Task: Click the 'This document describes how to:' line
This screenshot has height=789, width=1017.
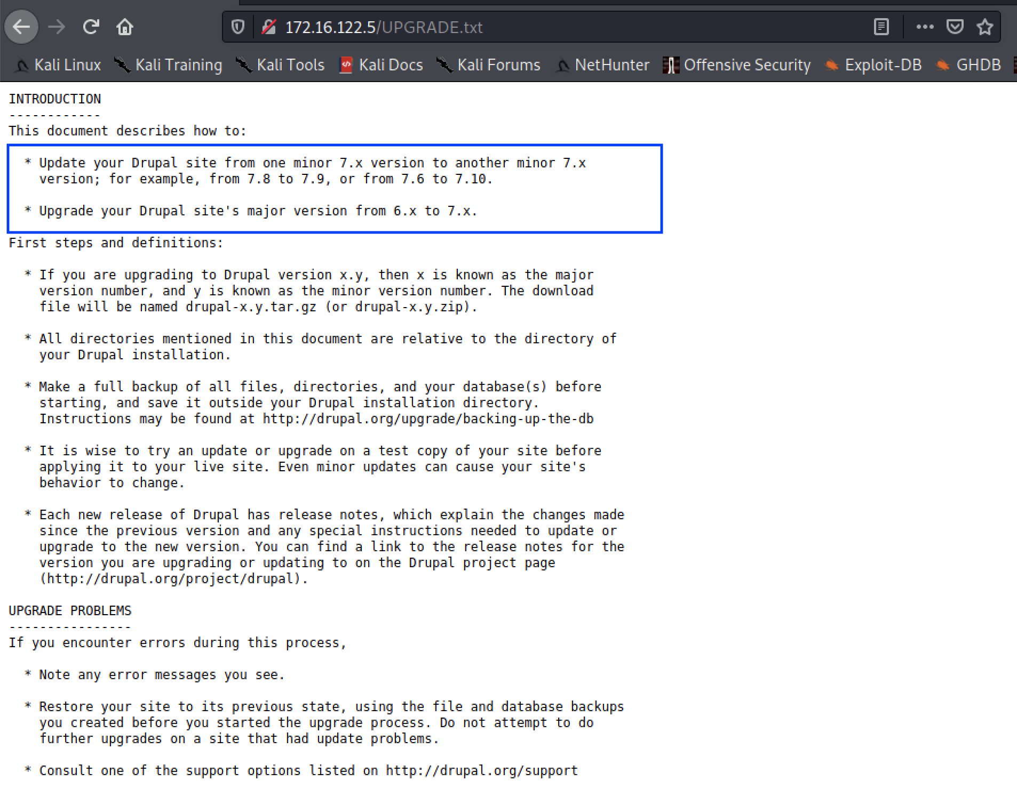Action: pyautogui.click(x=128, y=131)
